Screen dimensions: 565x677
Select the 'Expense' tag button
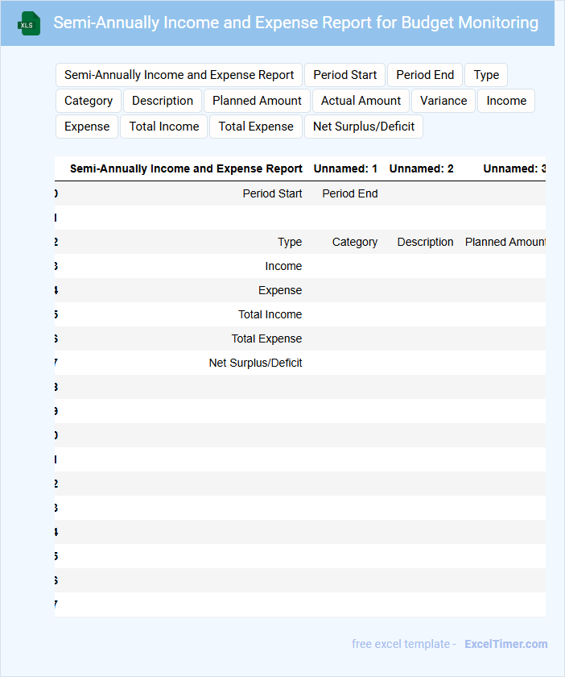tap(87, 127)
